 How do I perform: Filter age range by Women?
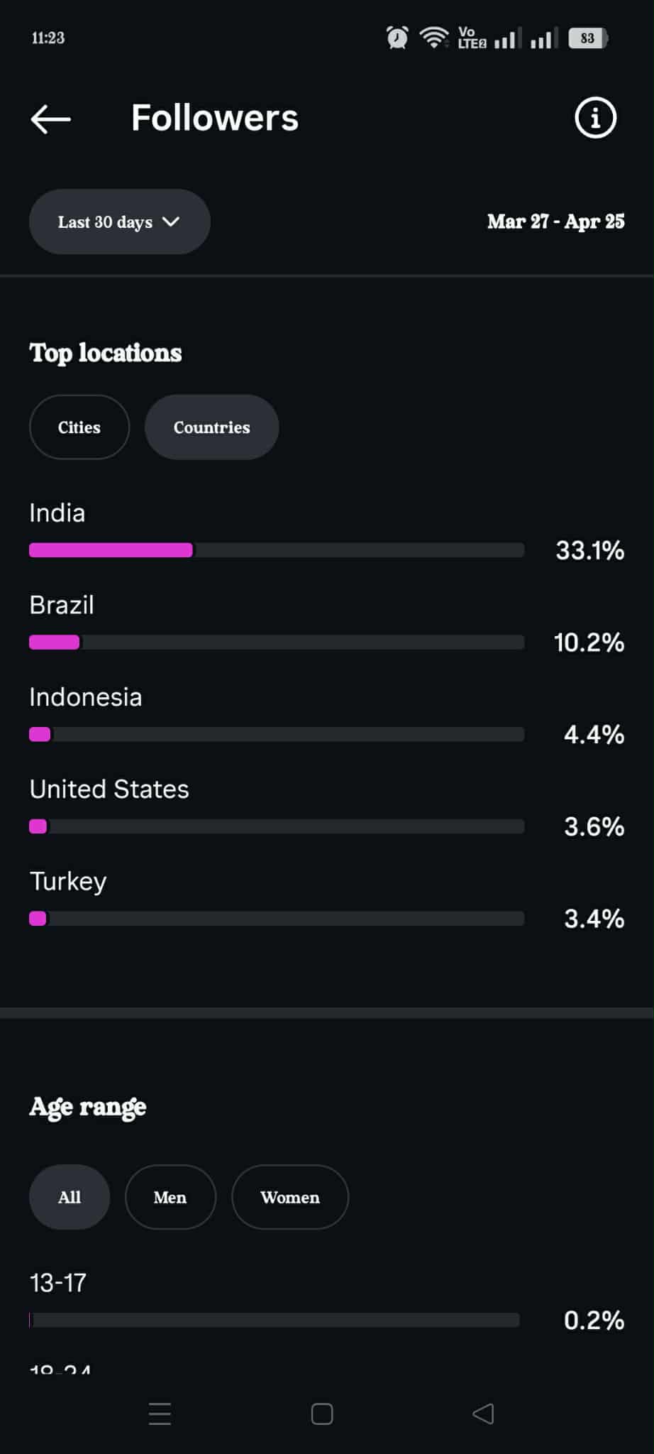pyautogui.click(x=289, y=1197)
